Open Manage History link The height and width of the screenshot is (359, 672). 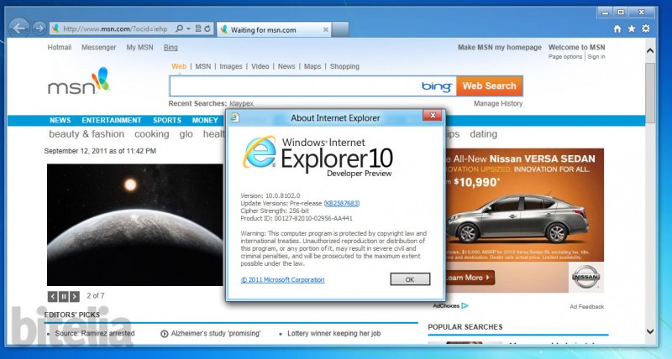tap(498, 103)
